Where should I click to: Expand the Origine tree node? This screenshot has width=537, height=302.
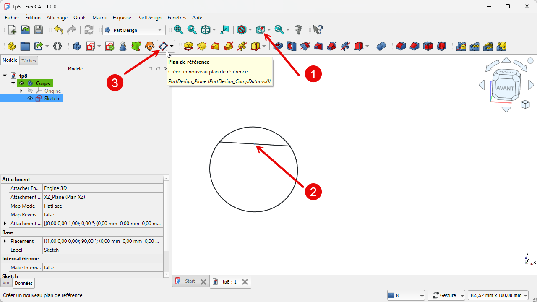tap(21, 91)
